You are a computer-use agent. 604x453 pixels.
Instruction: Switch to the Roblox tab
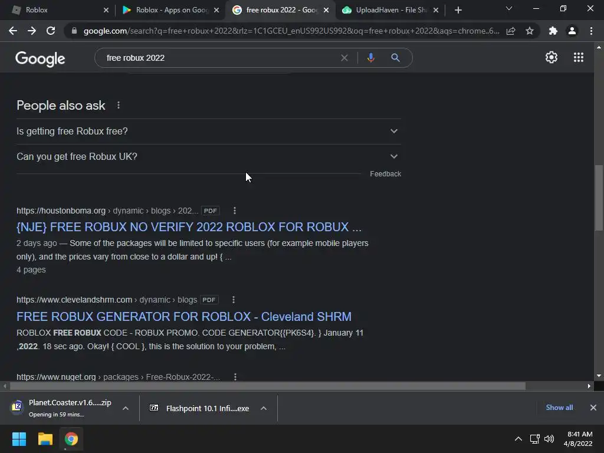tap(58, 10)
